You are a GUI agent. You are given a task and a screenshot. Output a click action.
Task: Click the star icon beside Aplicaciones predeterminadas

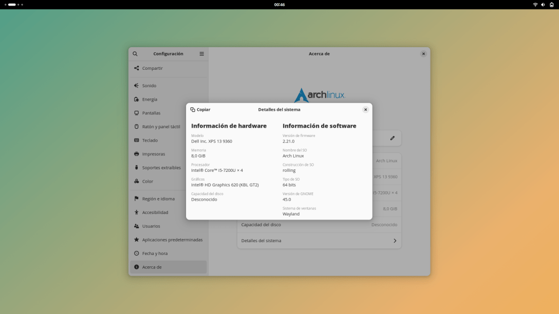tap(137, 240)
